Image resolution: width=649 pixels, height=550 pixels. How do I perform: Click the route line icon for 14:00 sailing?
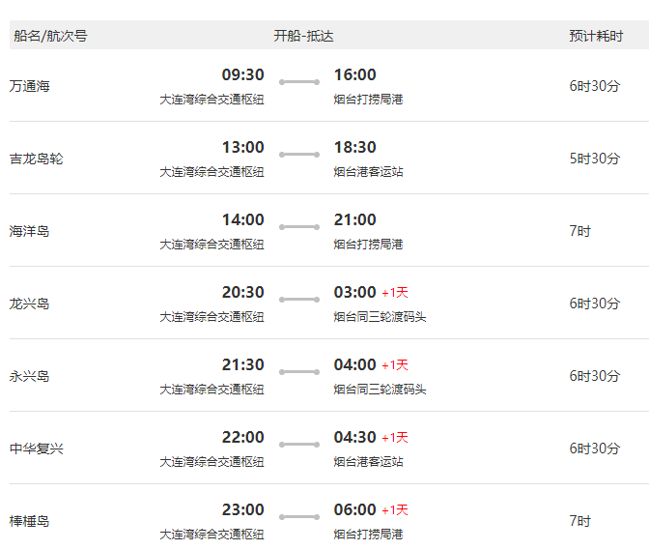point(299,227)
